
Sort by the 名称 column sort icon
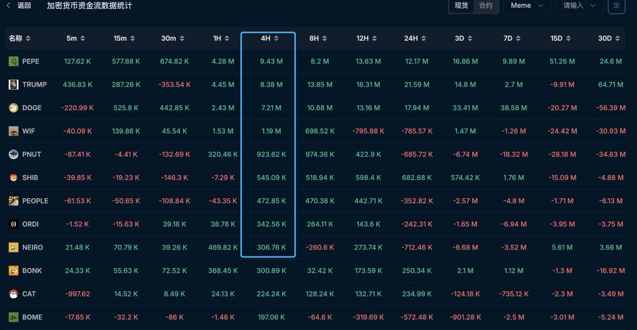(x=28, y=39)
